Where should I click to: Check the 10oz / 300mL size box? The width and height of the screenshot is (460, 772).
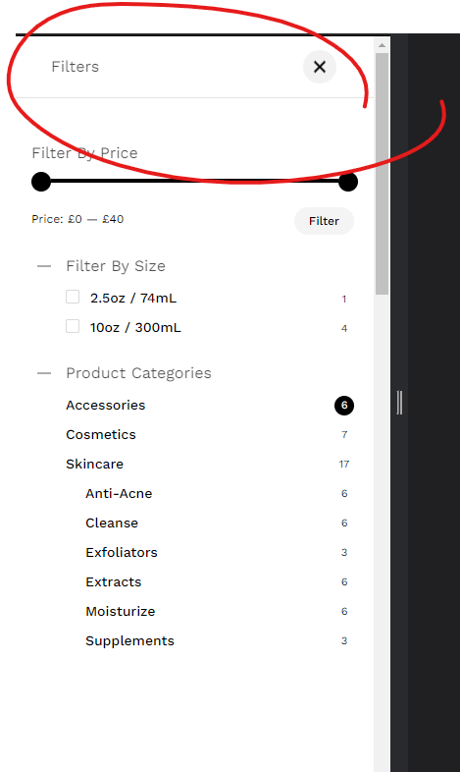point(73,326)
